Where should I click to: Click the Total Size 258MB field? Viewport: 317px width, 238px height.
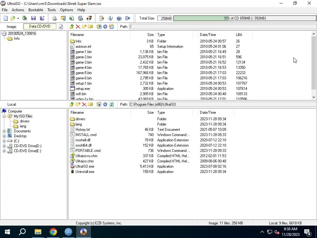(165, 18)
